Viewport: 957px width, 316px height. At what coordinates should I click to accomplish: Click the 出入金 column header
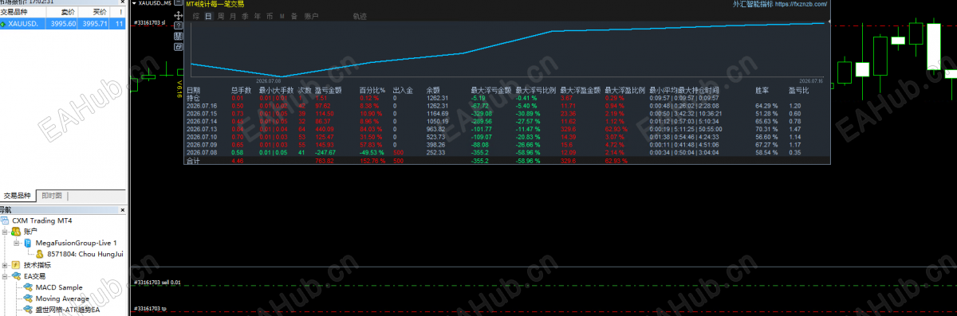point(403,90)
